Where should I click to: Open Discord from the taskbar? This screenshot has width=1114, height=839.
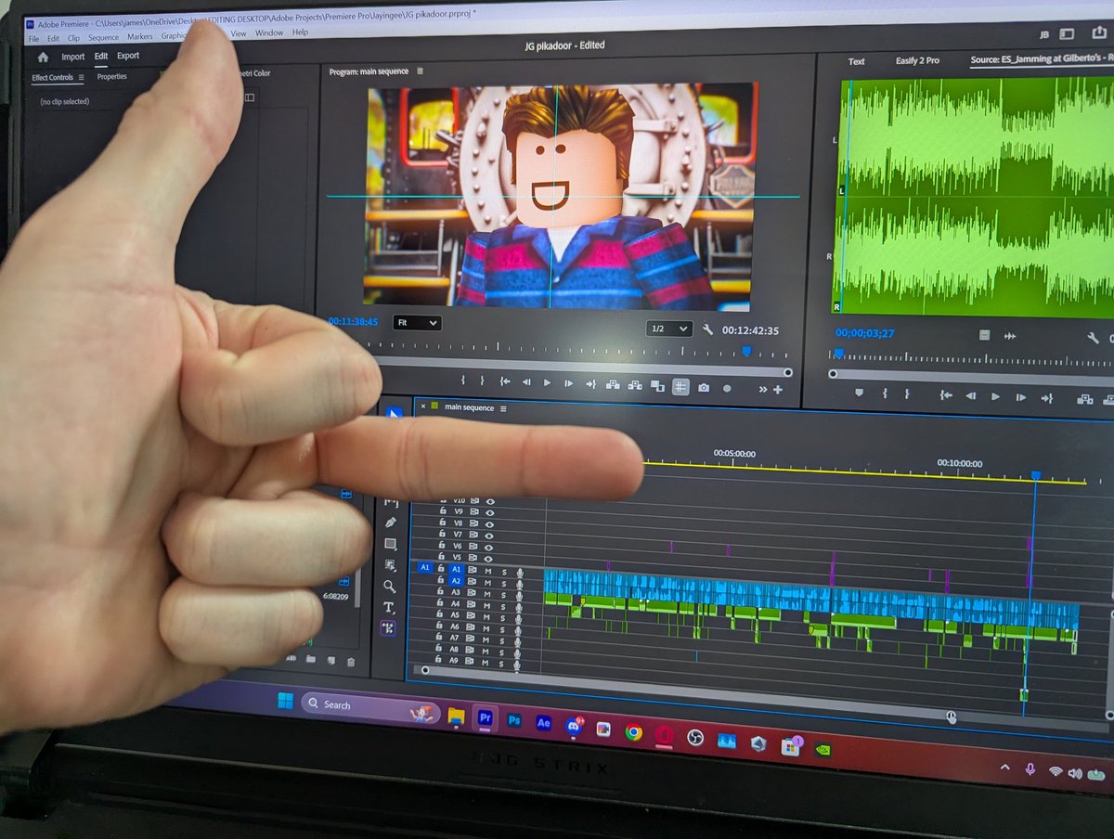coord(574,726)
